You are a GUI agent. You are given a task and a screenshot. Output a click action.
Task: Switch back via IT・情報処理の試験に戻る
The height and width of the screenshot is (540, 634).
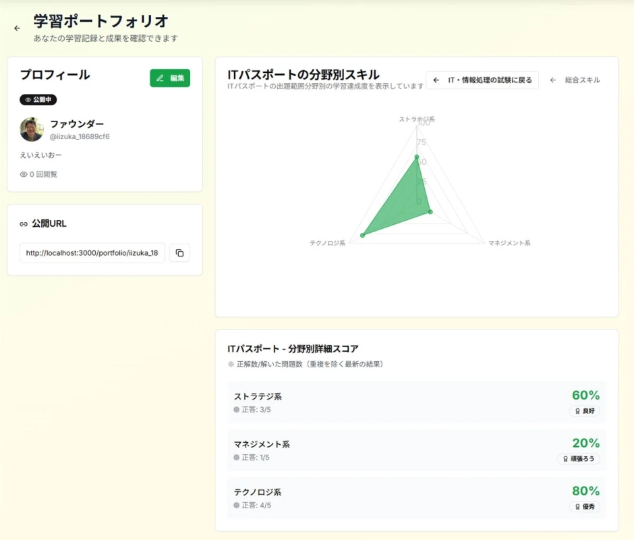click(480, 80)
